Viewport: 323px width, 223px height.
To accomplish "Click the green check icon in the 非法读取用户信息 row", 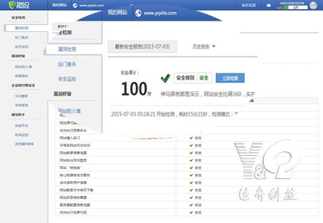I will [191, 183].
